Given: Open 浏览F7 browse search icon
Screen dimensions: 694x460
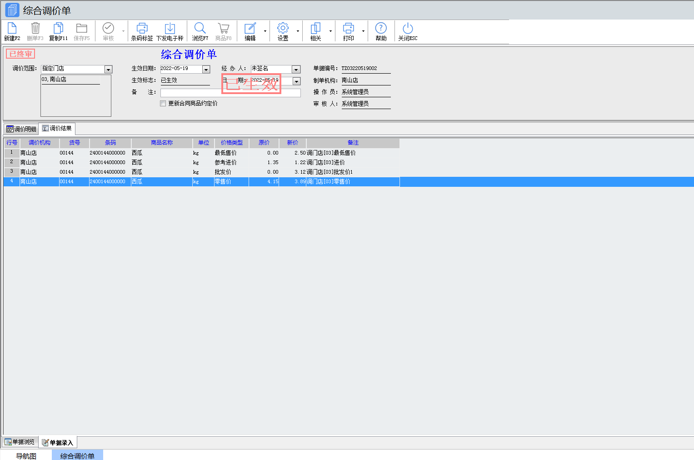Looking at the screenshot, I should click(x=200, y=29).
